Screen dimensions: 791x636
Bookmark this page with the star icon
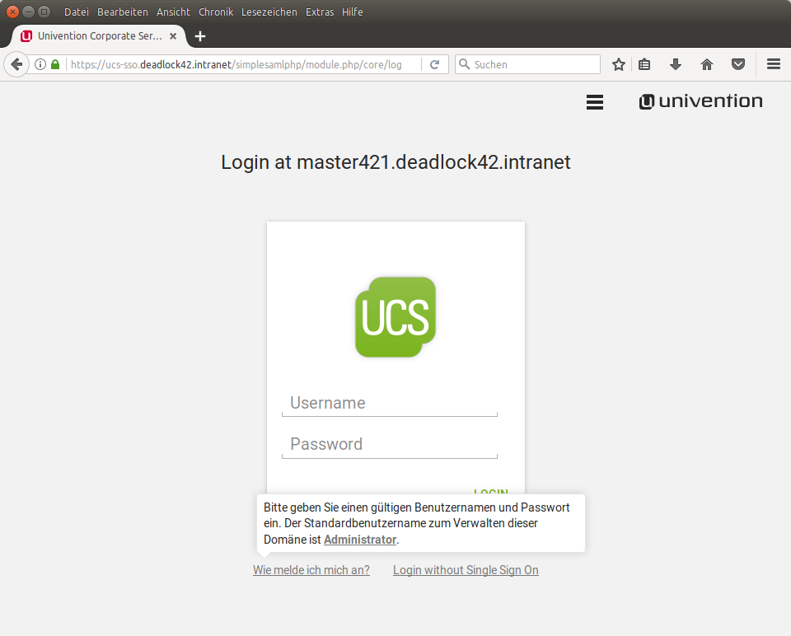pyautogui.click(x=619, y=64)
